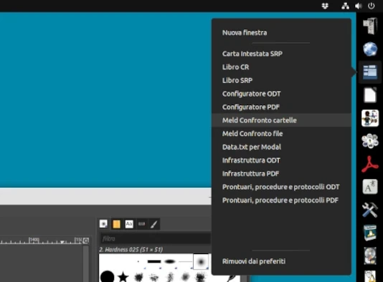Launch the hard disk dock icon
The height and width of the screenshot is (282, 383).
tap(370, 256)
